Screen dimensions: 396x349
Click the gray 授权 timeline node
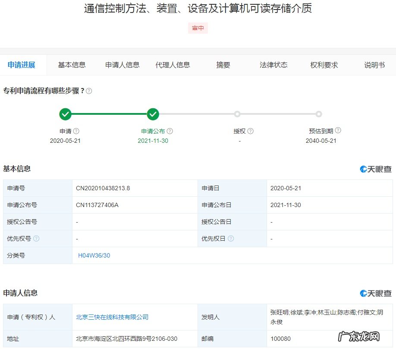click(x=237, y=114)
